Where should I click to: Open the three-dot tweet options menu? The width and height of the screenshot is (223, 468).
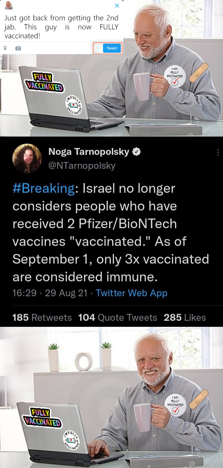pyautogui.click(x=218, y=152)
